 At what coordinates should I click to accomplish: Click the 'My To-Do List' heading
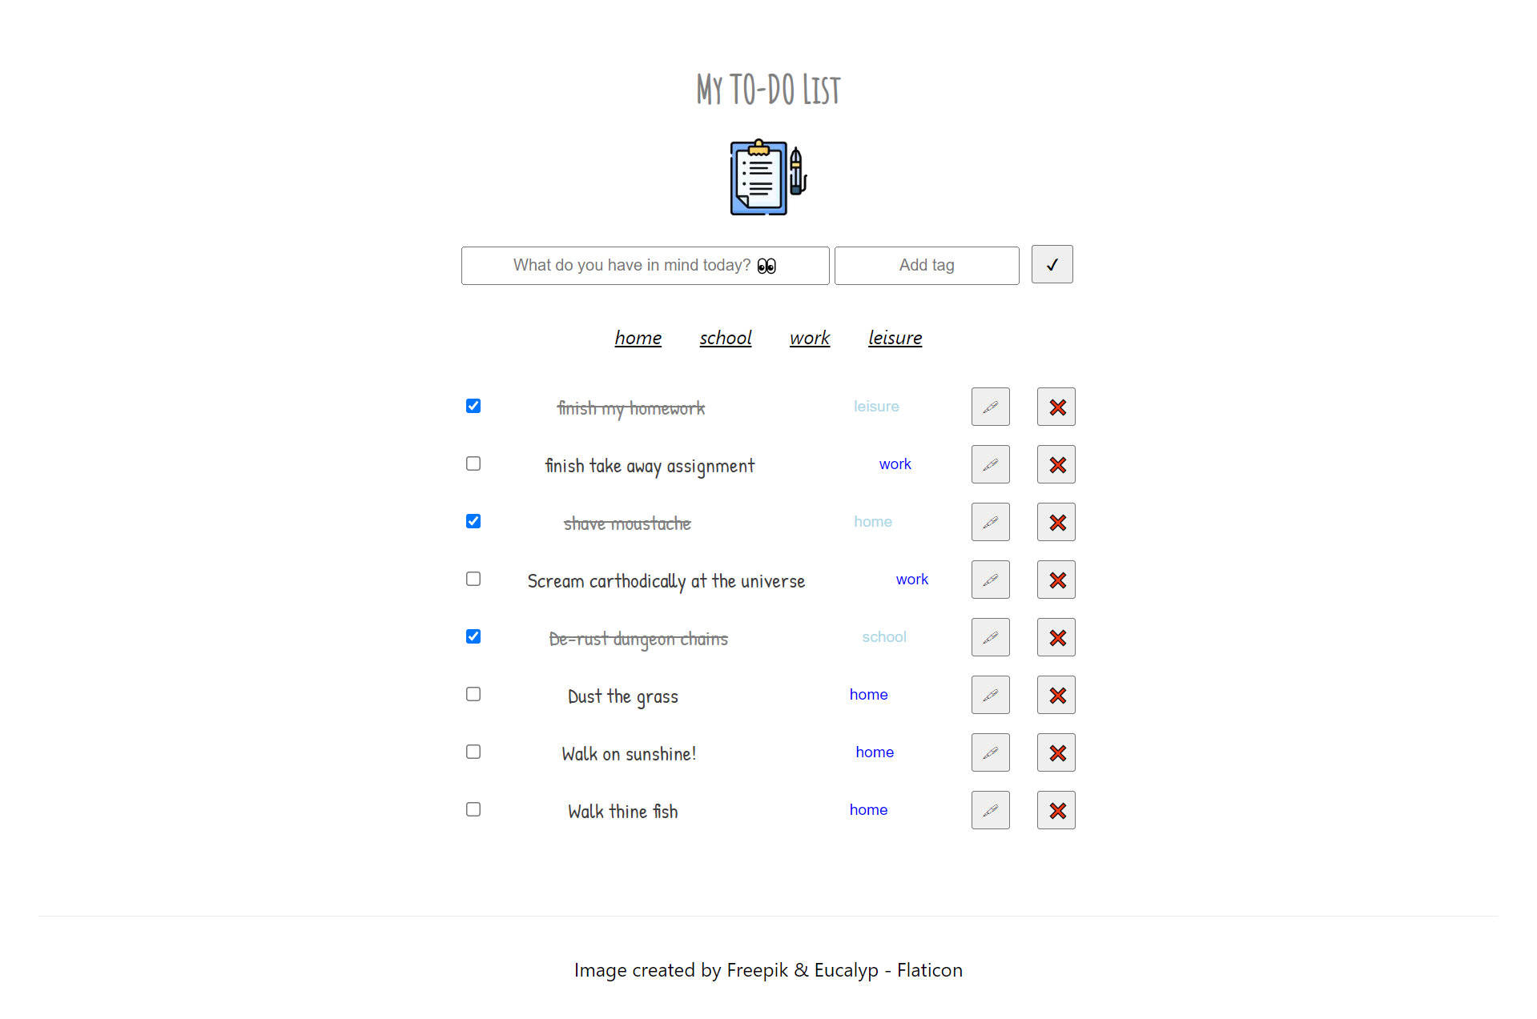[768, 89]
